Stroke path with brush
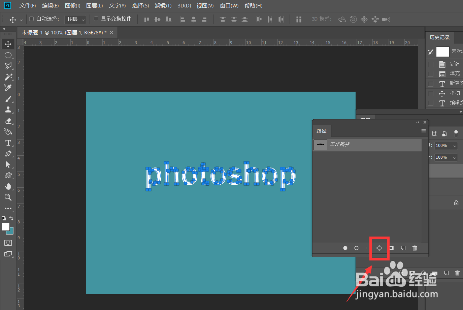 tap(356, 248)
